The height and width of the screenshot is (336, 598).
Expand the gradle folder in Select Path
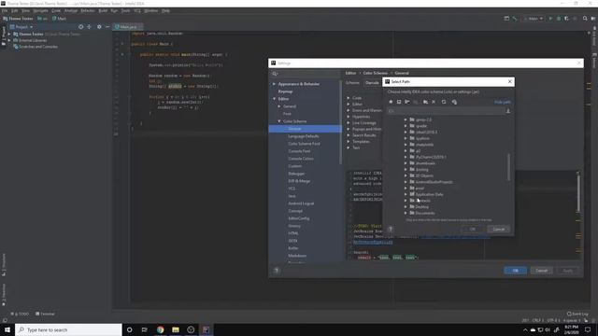[x=406, y=126]
